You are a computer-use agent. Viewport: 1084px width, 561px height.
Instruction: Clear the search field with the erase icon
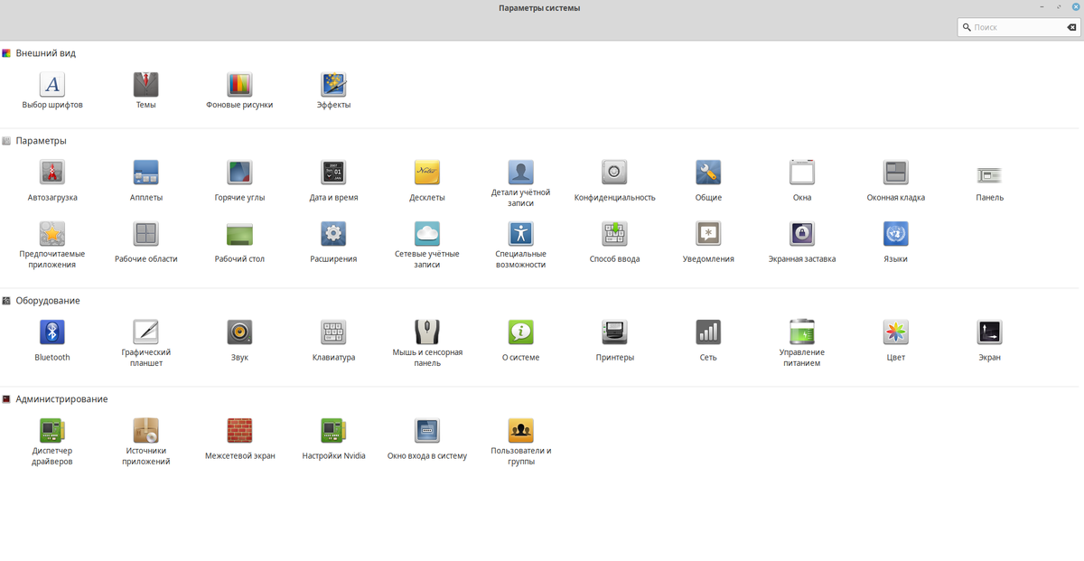point(1071,26)
